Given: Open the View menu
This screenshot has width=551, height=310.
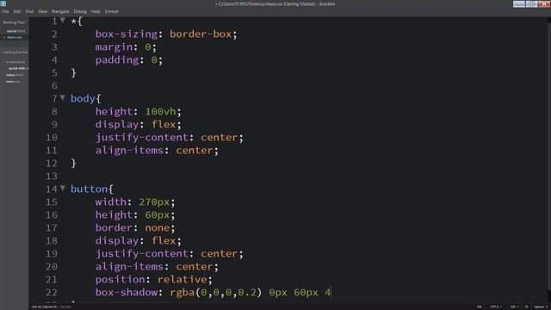Looking at the screenshot, I should click(42, 11).
